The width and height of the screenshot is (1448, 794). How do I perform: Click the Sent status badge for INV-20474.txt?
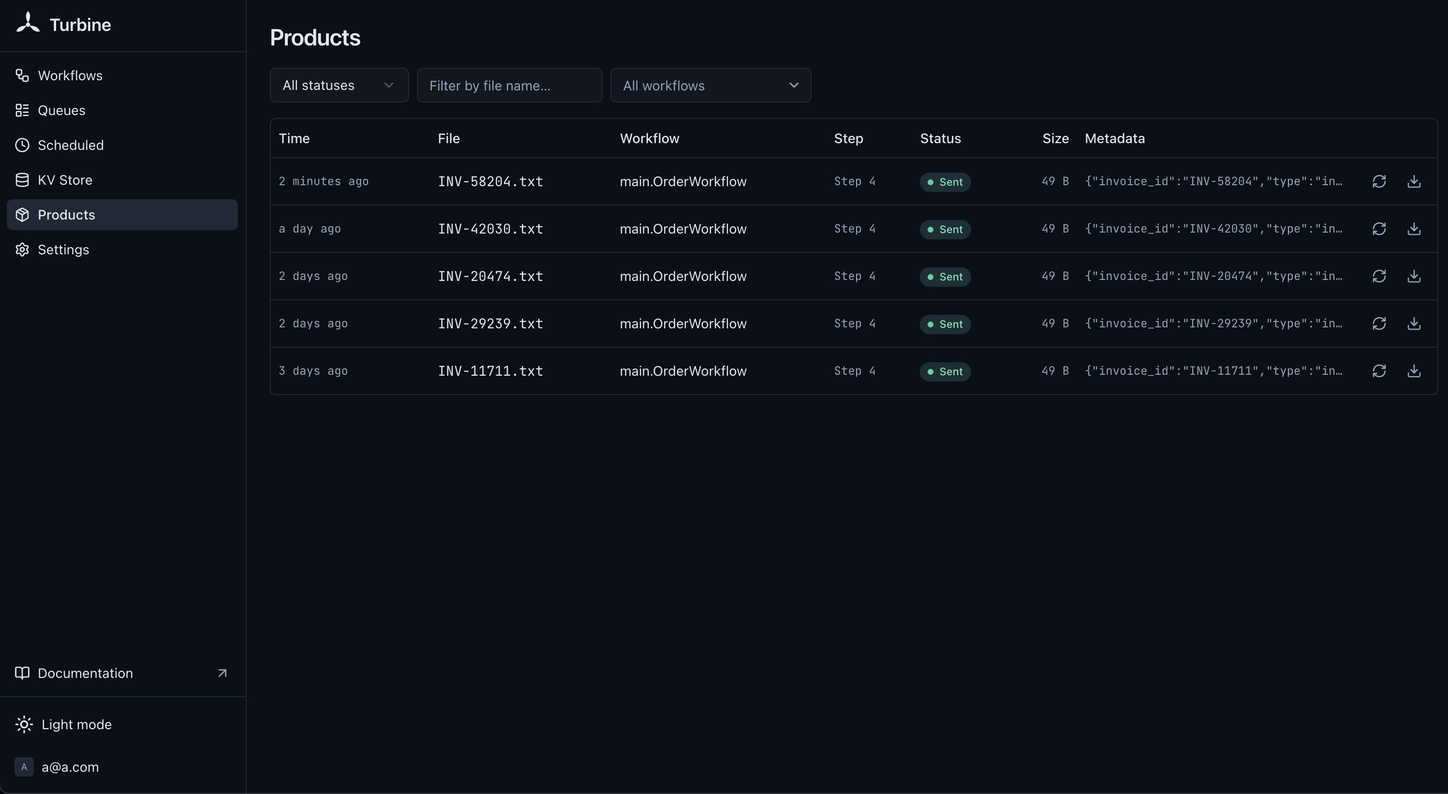coord(945,277)
